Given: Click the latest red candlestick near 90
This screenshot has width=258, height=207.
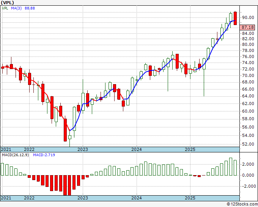Looking at the screenshot, I should [x=235, y=18].
